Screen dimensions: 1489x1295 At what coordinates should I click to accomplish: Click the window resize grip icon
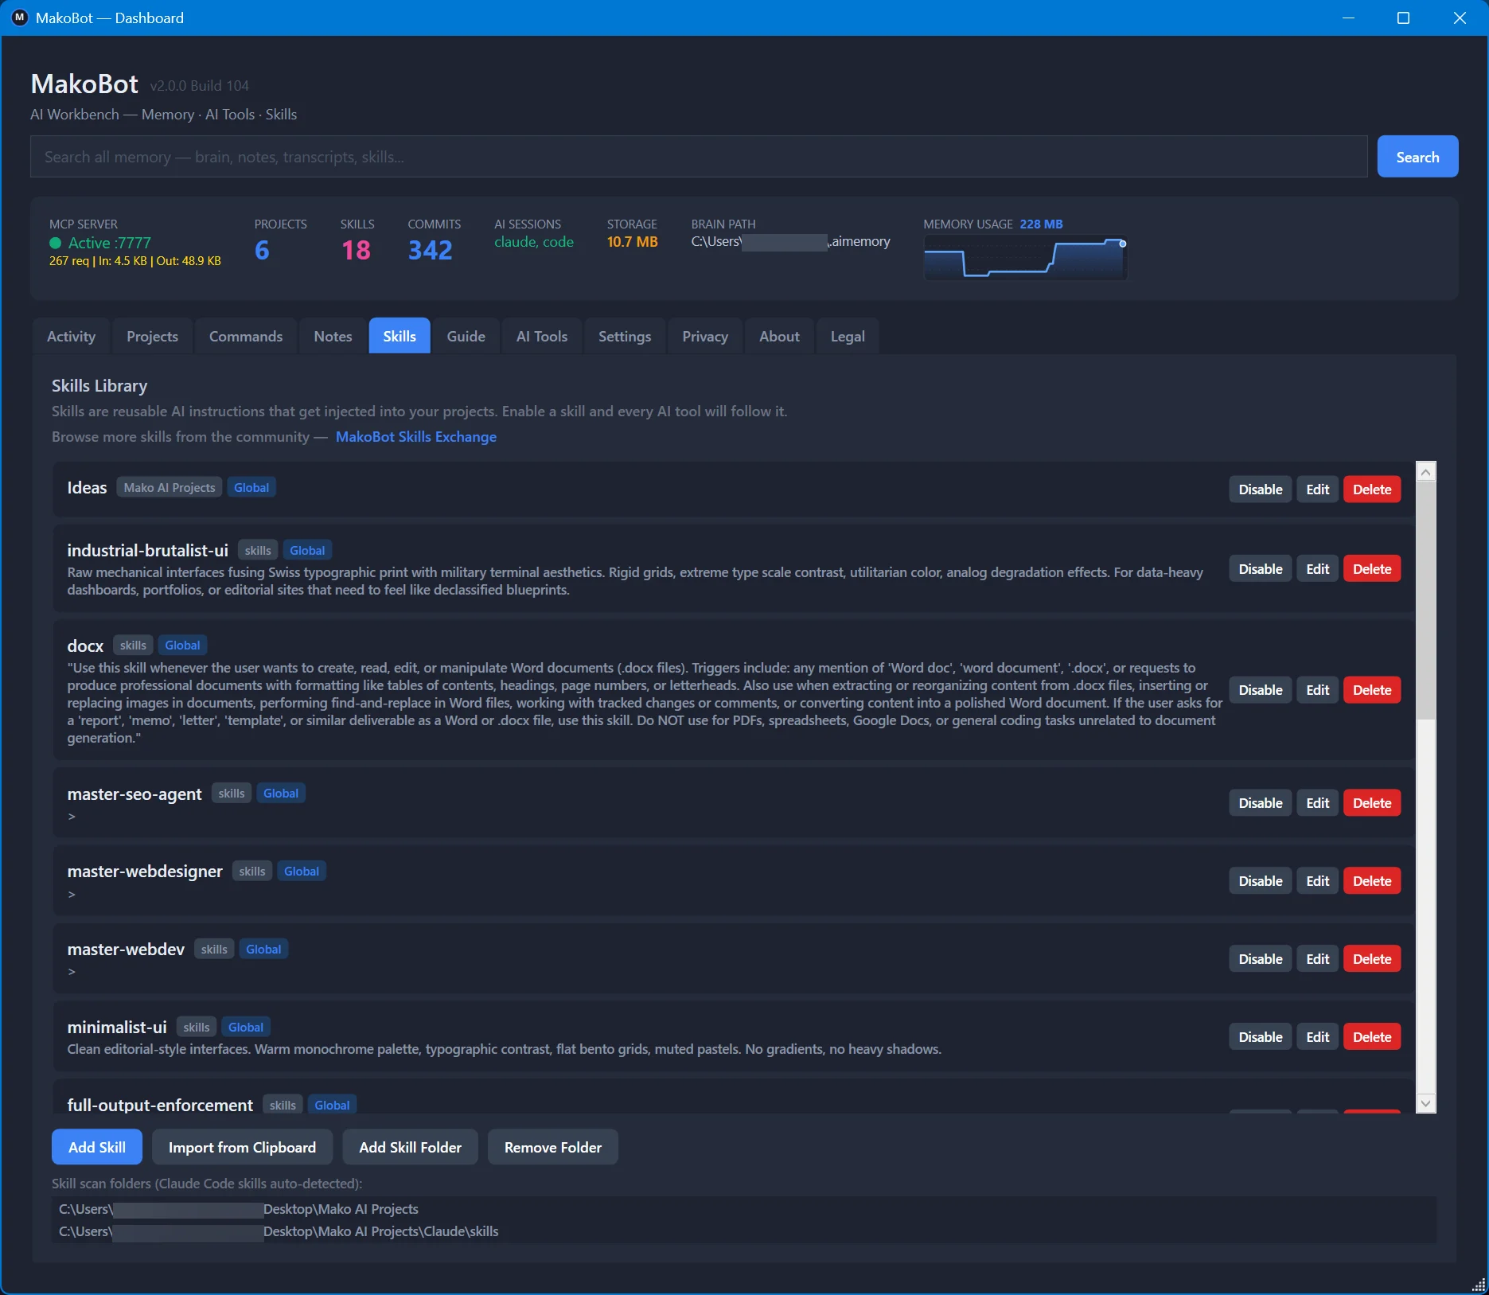coord(1478,1285)
